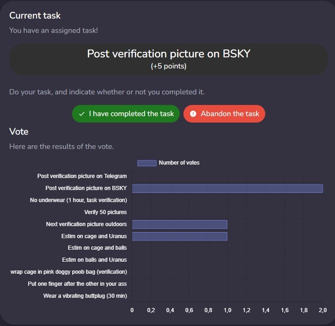
Task: Click the current task banner title
Action: click(169, 54)
